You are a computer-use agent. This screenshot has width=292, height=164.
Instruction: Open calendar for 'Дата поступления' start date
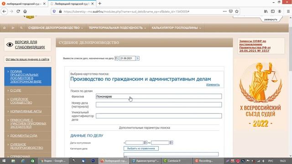[x=146, y=143]
